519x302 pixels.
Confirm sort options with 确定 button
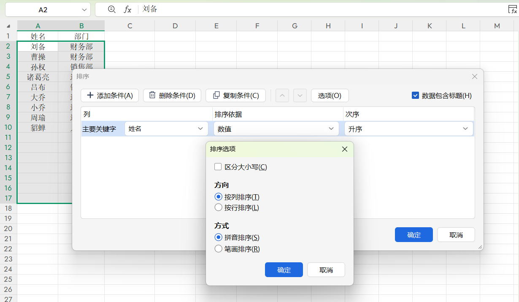(x=284, y=270)
